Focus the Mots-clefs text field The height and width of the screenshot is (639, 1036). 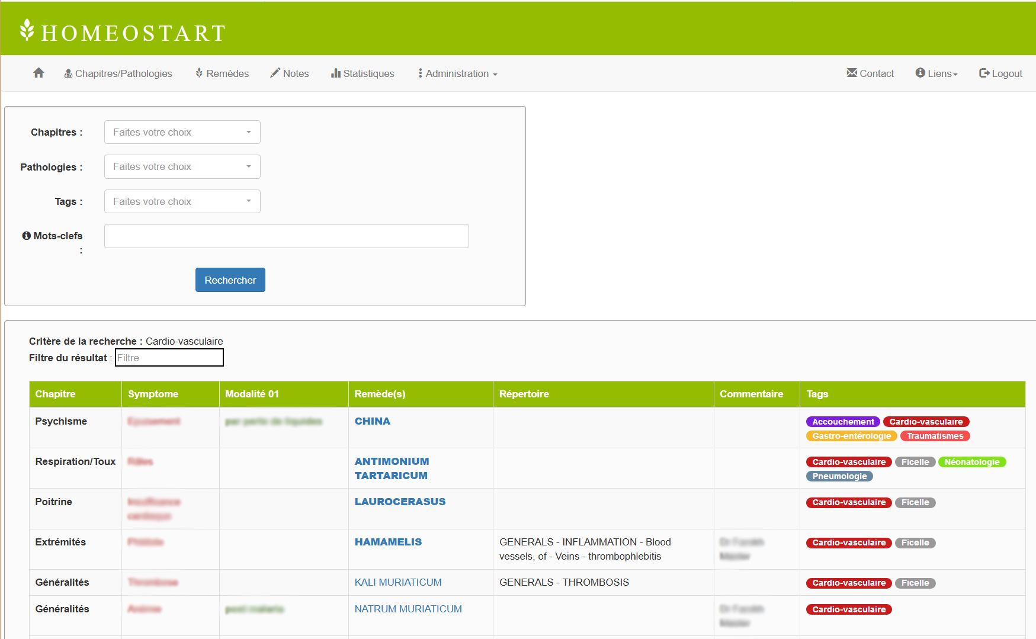coord(286,236)
